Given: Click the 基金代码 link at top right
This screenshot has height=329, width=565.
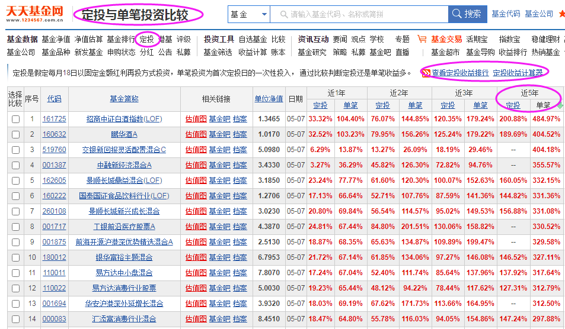Looking at the screenshot, I should coord(506,14).
